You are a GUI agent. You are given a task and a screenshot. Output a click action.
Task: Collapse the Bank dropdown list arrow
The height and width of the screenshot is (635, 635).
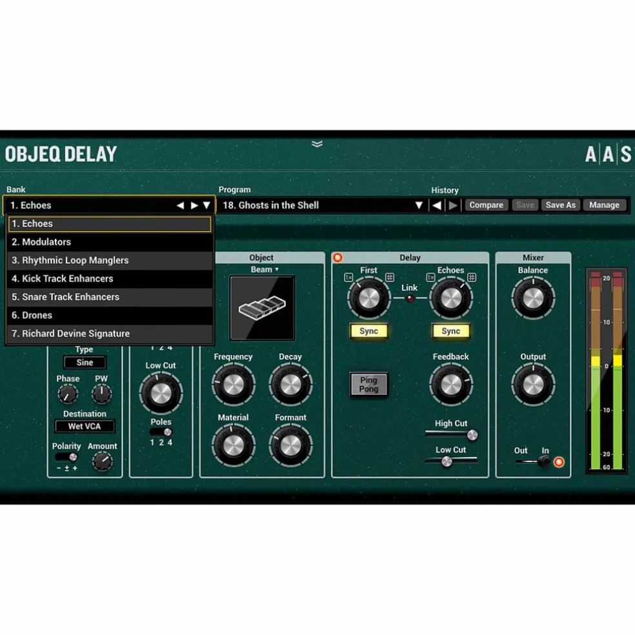coord(207,205)
